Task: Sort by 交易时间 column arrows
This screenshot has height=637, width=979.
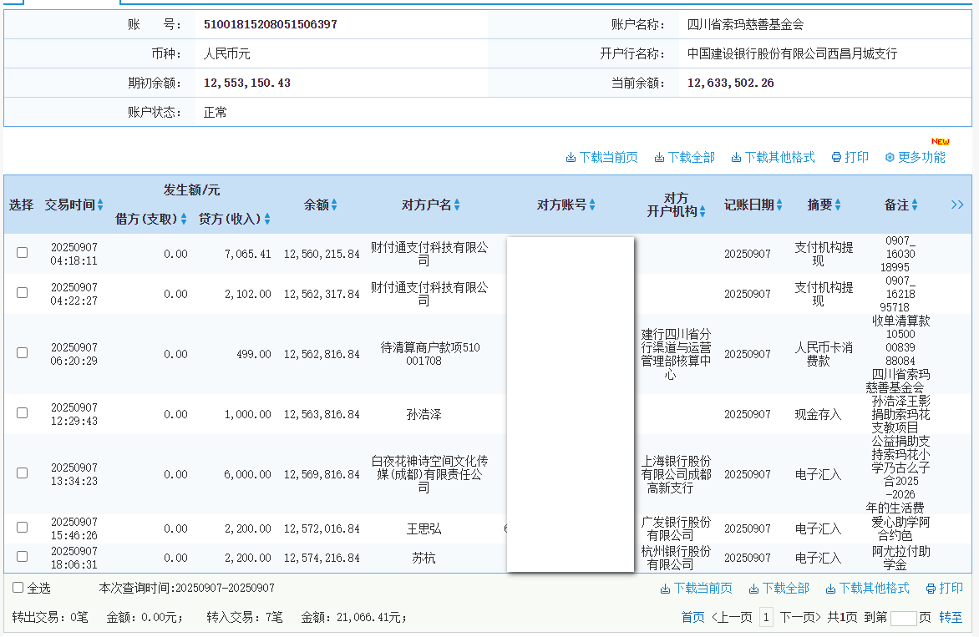Action: (100, 205)
